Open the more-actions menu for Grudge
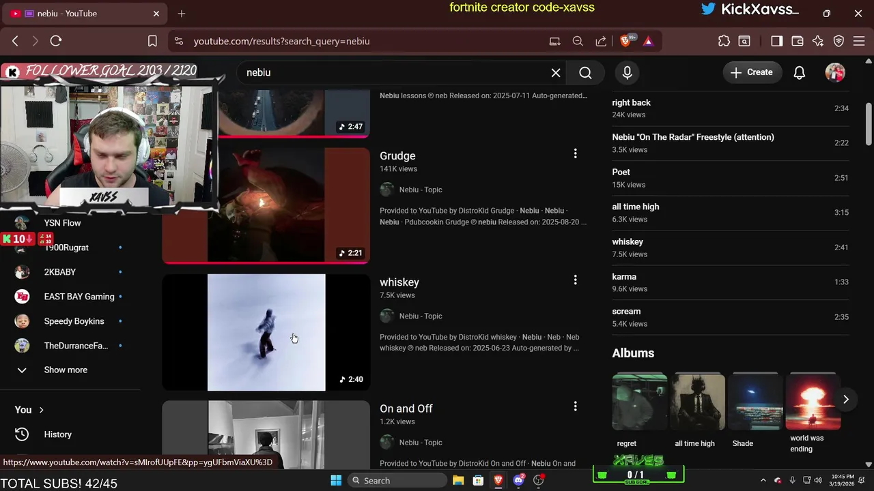 (575, 154)
